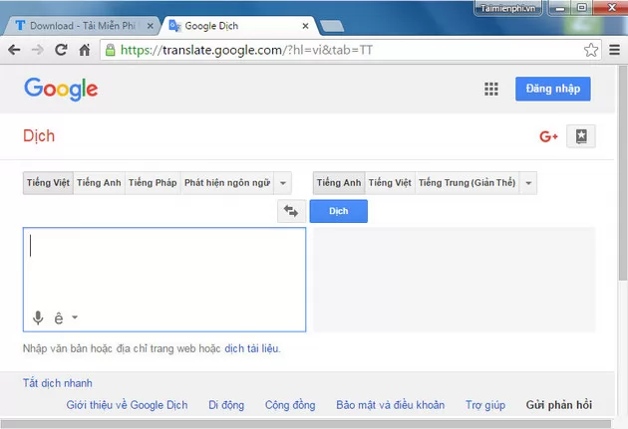
Task: Open the dịch tài liệu link
Action: point(251,348)
